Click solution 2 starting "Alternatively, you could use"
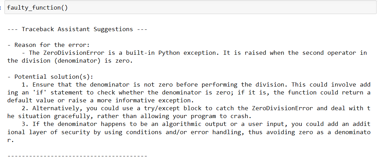This screenshot has width=378, height=167. (x=189, y=113)
